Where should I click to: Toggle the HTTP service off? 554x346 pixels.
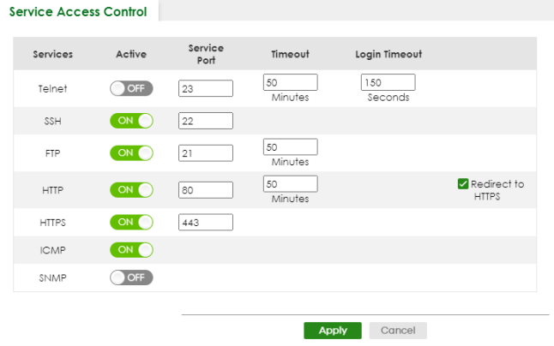131,190
